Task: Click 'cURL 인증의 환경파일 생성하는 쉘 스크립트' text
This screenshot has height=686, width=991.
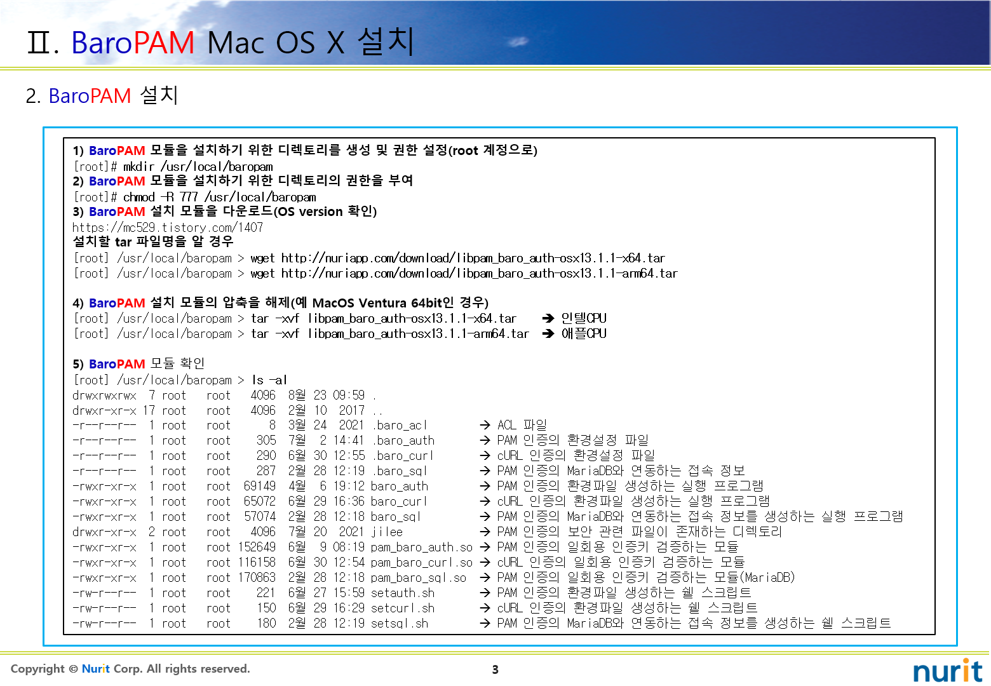Action: tap(628, 608)
